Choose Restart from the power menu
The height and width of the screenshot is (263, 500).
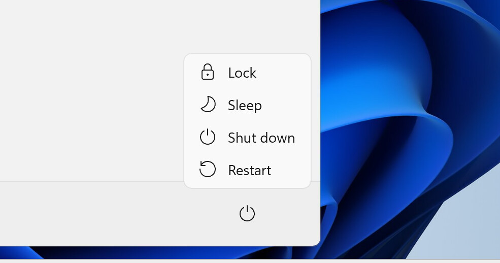click(x=249, y=170)
